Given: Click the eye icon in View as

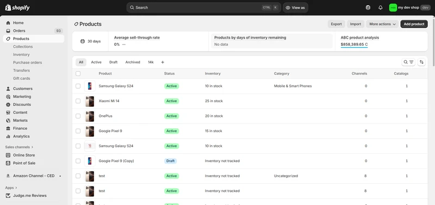Looking at the screenshot, I should (x=288, y=8).
